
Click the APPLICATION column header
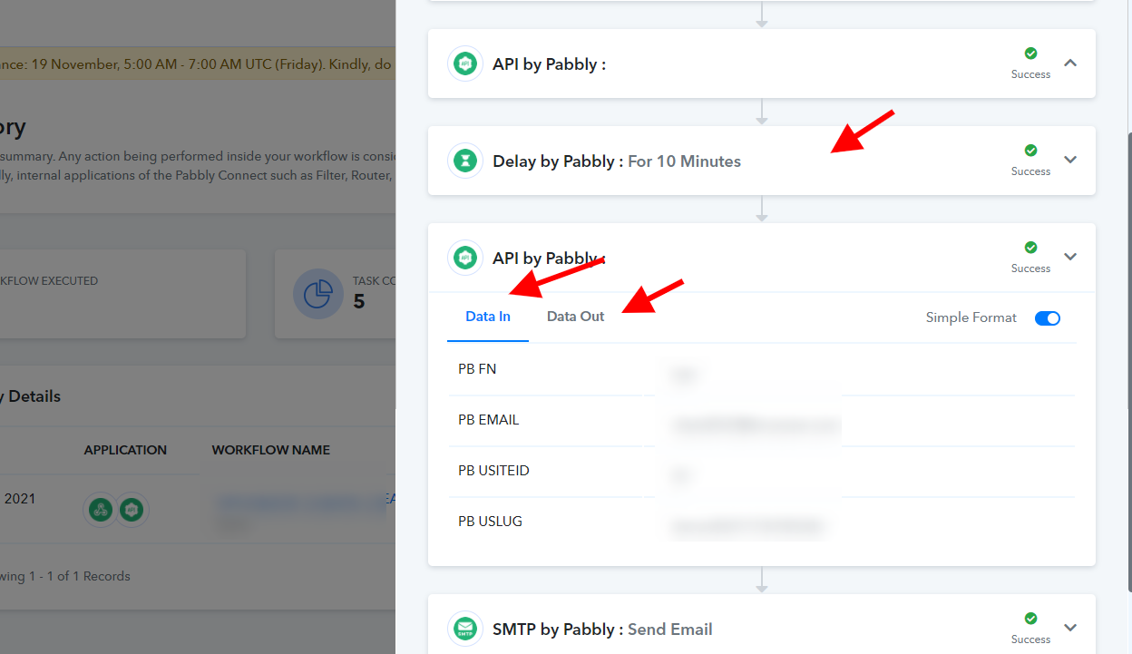tap(125, 450)
